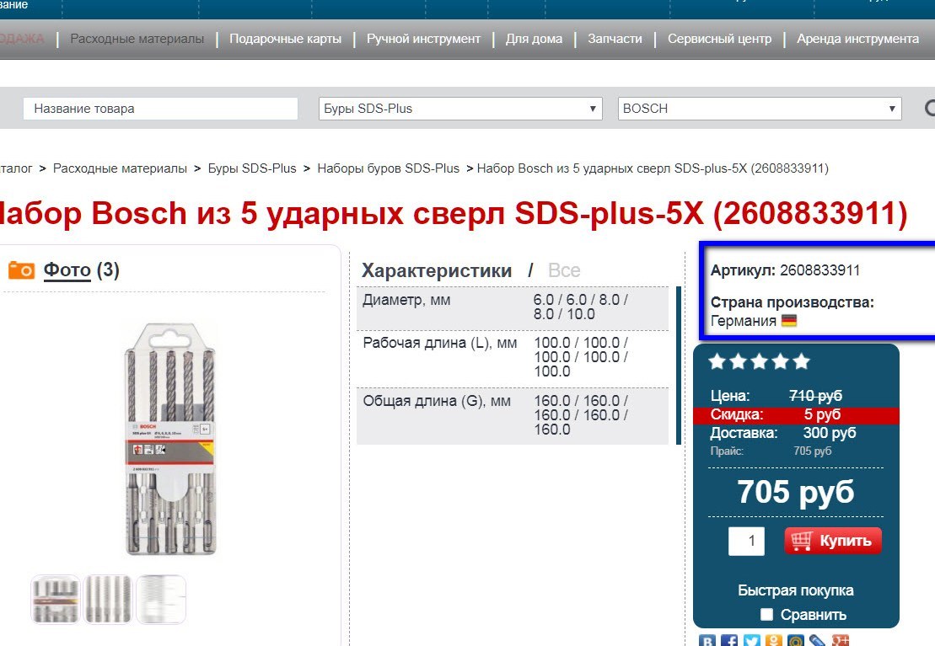The image size is (935, 646).
Task: Click the Название товара search field
Action: [x=160, y=109]
